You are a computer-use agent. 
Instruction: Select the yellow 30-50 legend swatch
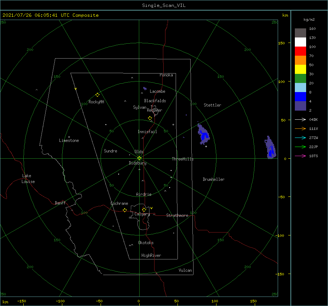coord(300,69)
